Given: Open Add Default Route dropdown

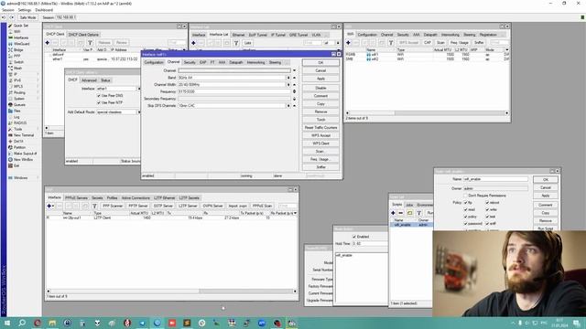Looking at the screenshot, I should pos(138,111).
